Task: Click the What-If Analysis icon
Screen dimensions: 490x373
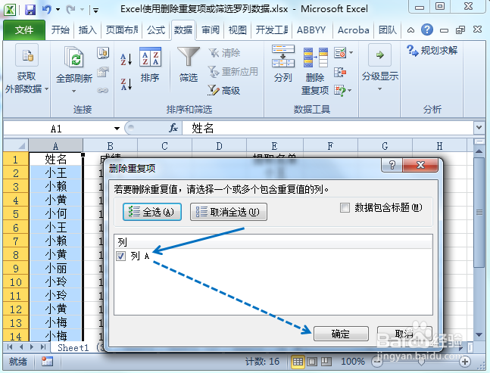Action: point(340,91)
